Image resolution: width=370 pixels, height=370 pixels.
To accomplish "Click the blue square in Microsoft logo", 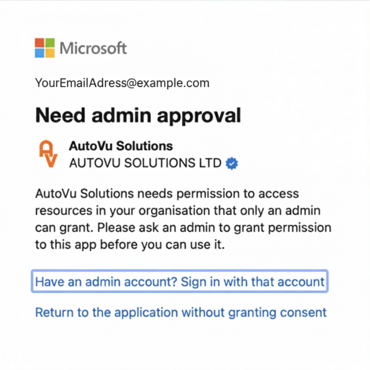I will click(x=40, y=53).
